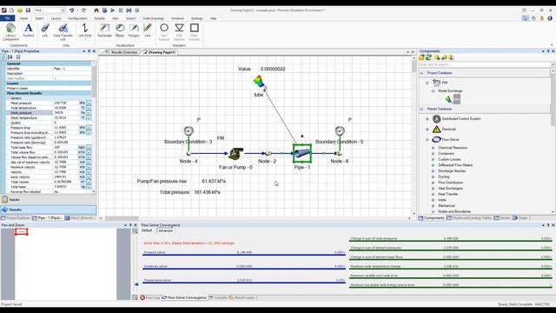Click the Boundary Condition - 3 gauge
Screen dimensions: 556x313
tap(189, 131)
